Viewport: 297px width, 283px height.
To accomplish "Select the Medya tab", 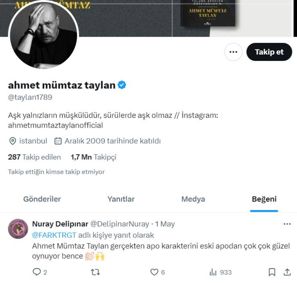I will [193, 199].
